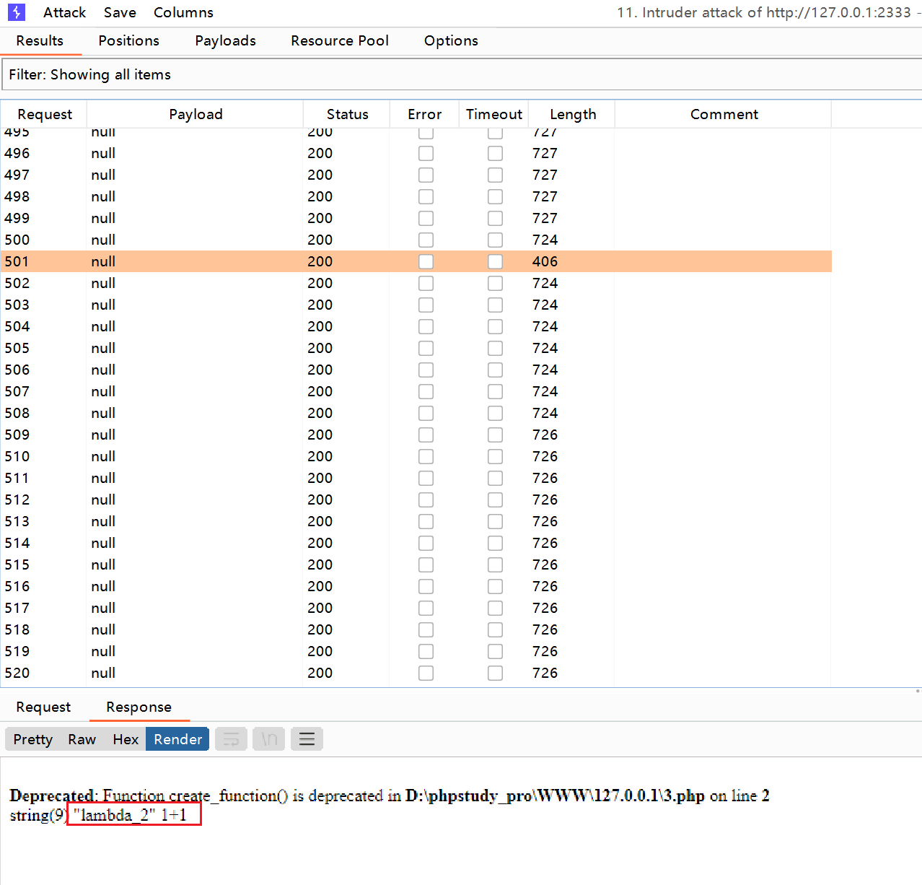Click the Deprecated warning text in rendered response
The width and height of the screenshot is (922, 885).
pyautogui.click(x=390, y=795)
